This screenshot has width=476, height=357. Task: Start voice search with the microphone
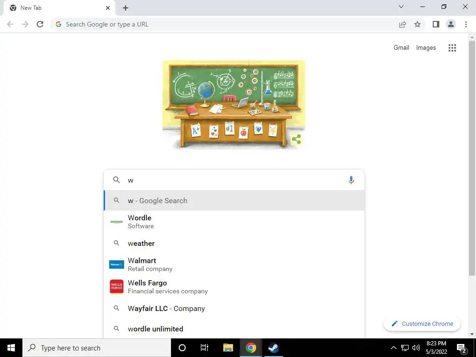pyautogui.click(x=351, y=180)
